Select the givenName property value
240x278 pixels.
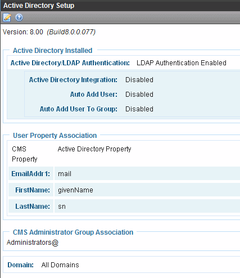click(x=75, y=190)
